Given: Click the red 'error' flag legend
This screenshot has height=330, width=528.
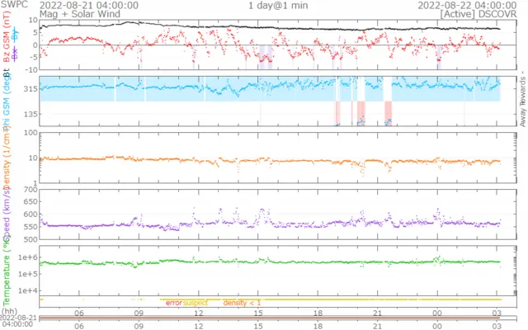Looking at the screenshot, I should point(174,303).
